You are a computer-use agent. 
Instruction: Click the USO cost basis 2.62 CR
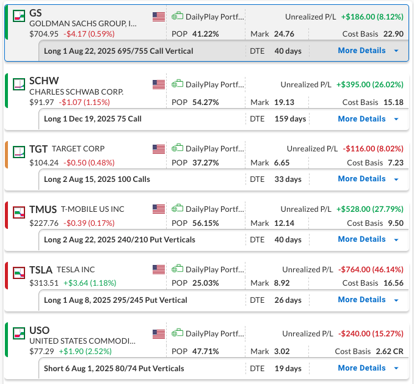click(x=390, y=352)
